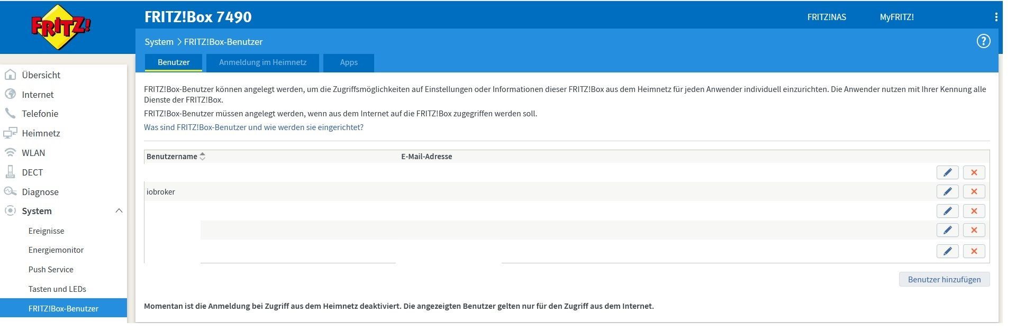Click the DECT phone icon
Viewport: 1016px width, 331px height.
10,172
